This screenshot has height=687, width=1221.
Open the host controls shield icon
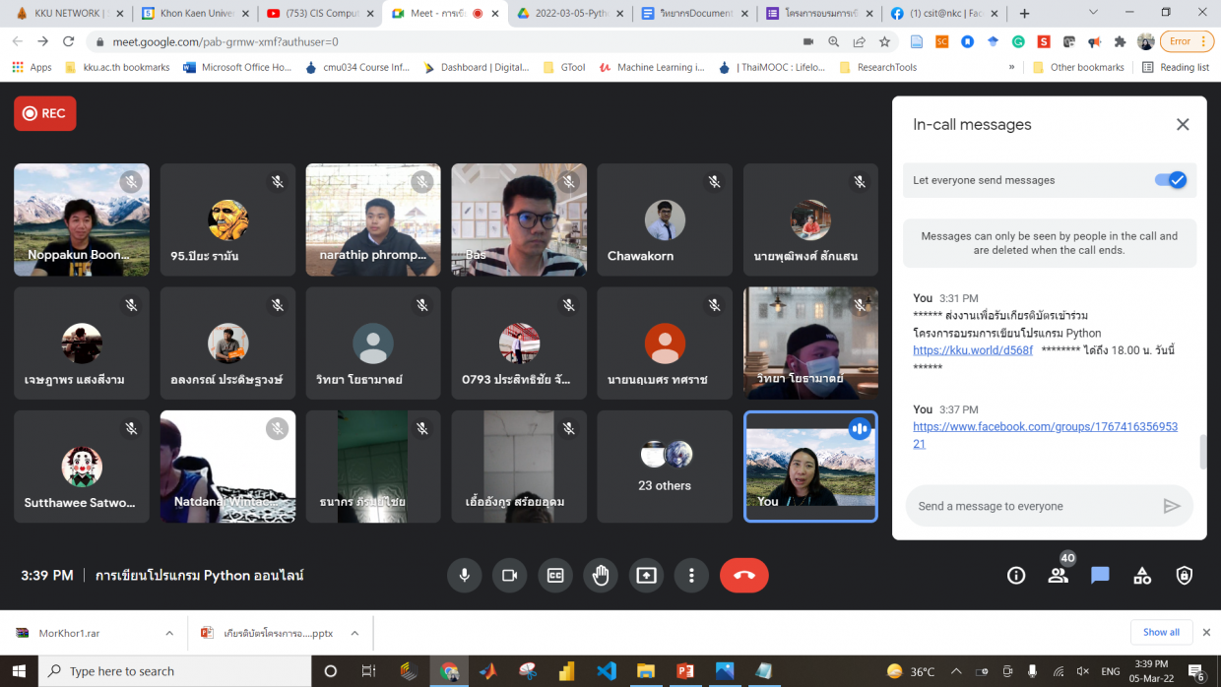point(1184,576)
